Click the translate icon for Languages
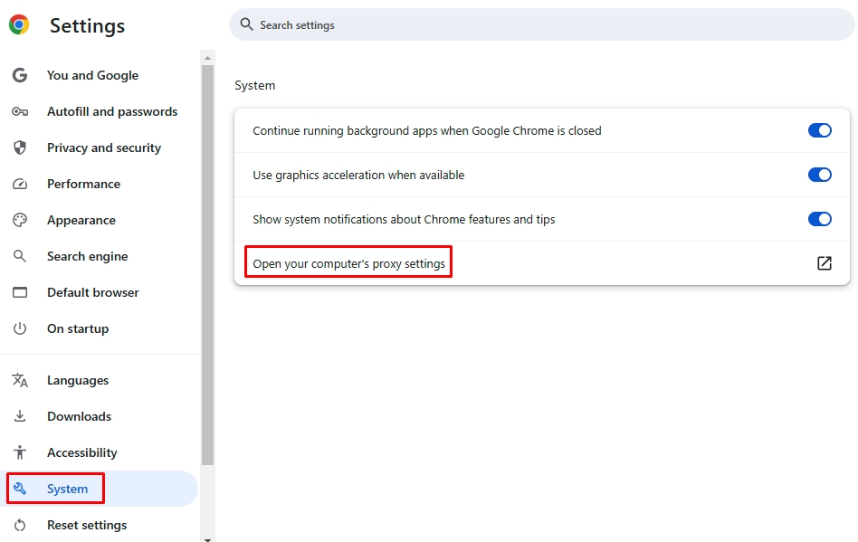Screen dimensions: 858x542 20,380
